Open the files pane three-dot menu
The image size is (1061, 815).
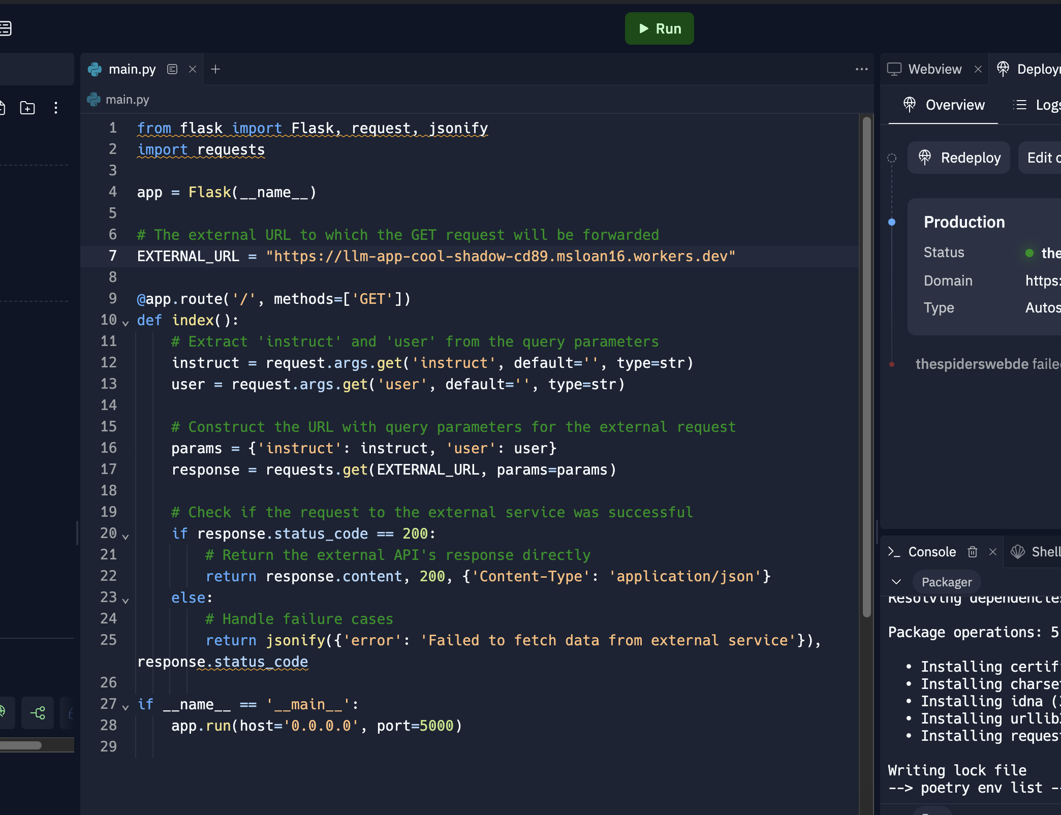point(56,108)
